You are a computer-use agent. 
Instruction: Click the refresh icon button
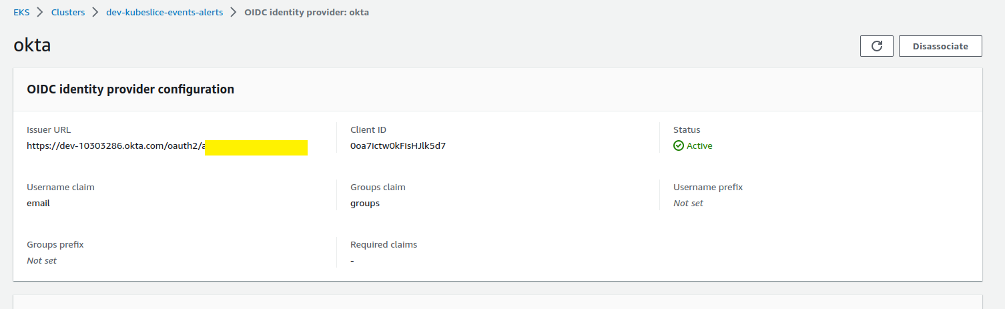click(x=877, y=46)
